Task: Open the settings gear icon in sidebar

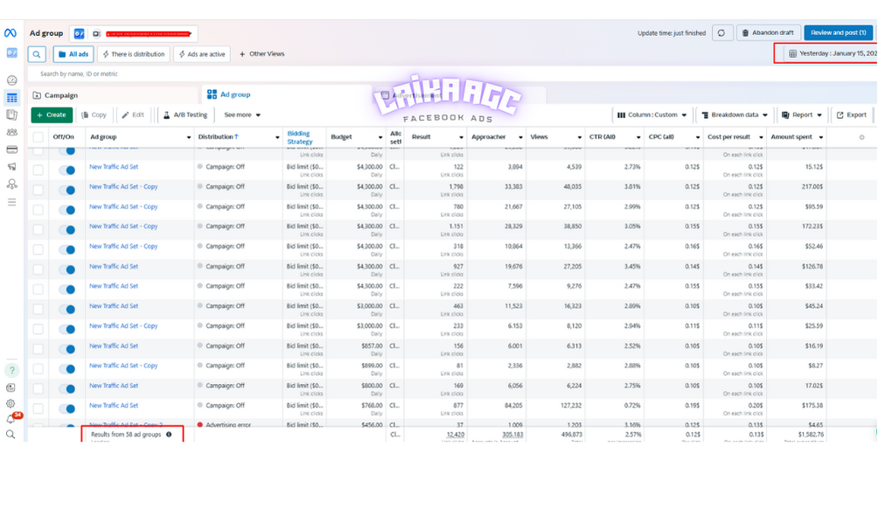Action: click(10, 403)
